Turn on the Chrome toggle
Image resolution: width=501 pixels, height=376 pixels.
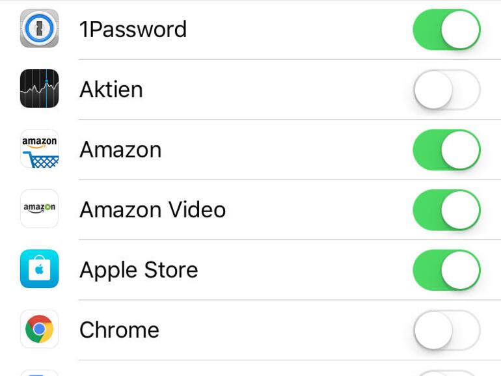pos(446,330)
